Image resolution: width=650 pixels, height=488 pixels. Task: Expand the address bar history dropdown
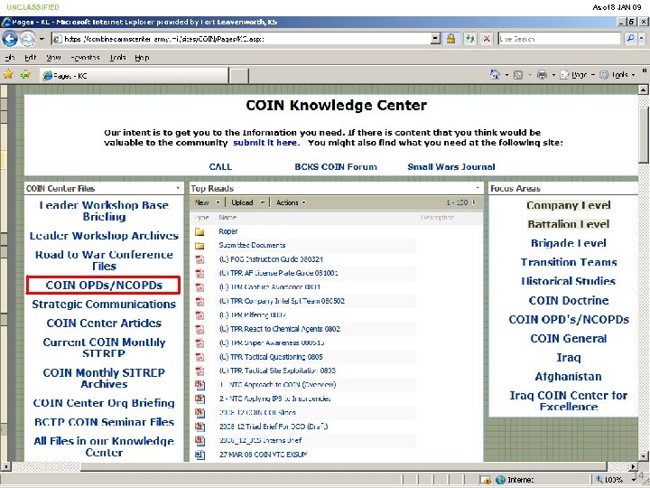(435, 39)
